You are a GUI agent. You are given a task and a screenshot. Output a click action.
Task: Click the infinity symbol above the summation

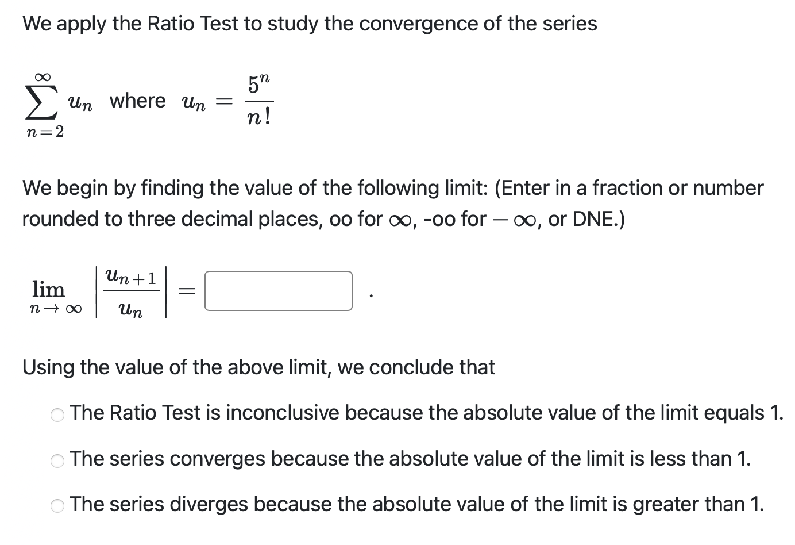(x=43, y=75)
